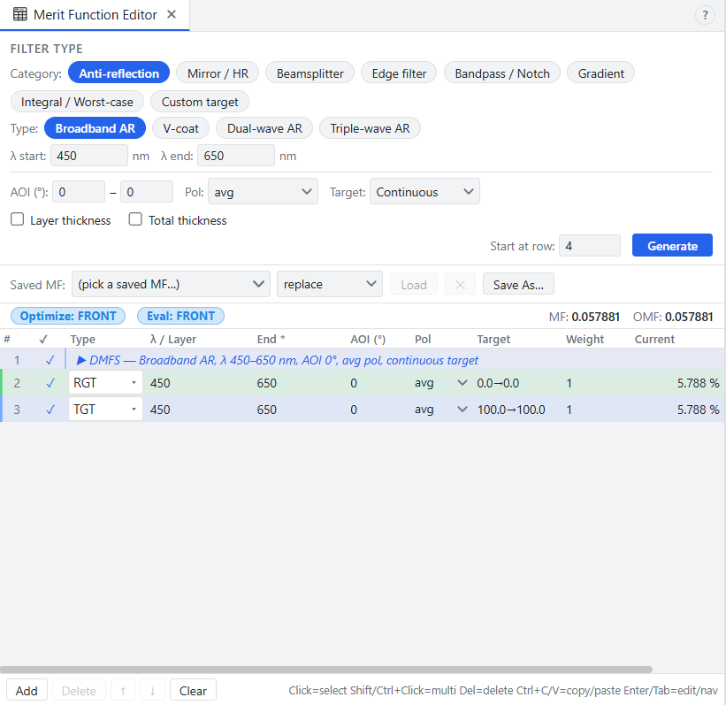Screen dimensions: 726x705
Task: Click the checkmark column header
Action: [x=43, y=339]
